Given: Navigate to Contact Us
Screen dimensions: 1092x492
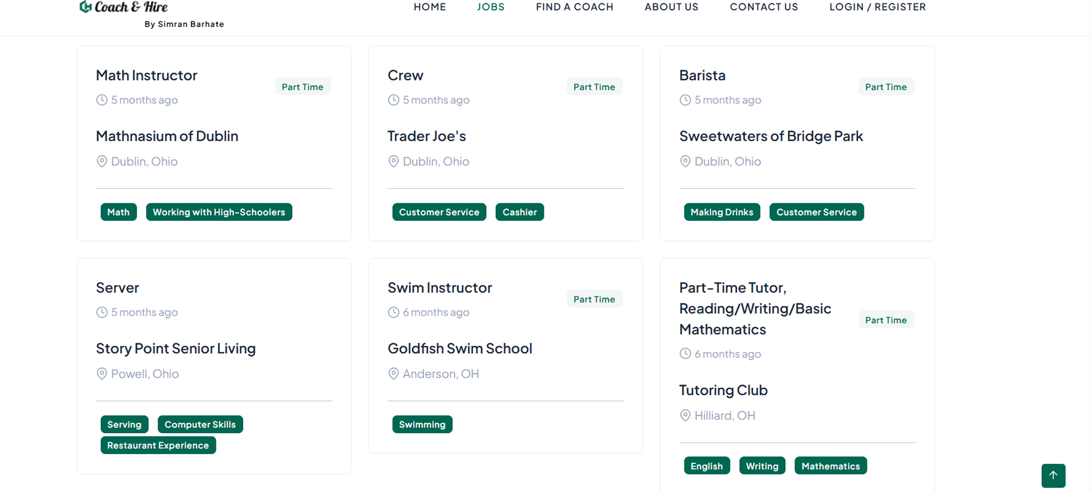Looking at the screenshot, I should (764, 7).
